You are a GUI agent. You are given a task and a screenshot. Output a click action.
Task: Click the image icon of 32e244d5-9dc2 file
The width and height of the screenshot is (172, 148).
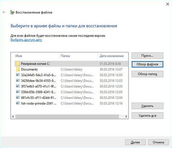18,75
